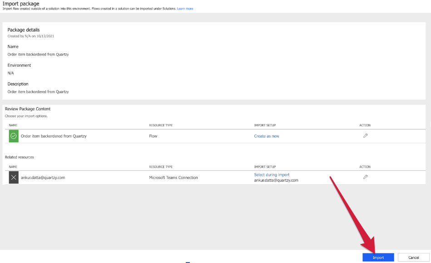
Task: Open wrench action for Order item backordered flow
Action: pyautogui.click(x=365, y=135)
